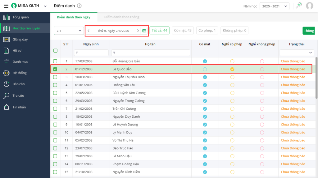Open Tin nhắn notifications in sidebar

pos(19,107)
